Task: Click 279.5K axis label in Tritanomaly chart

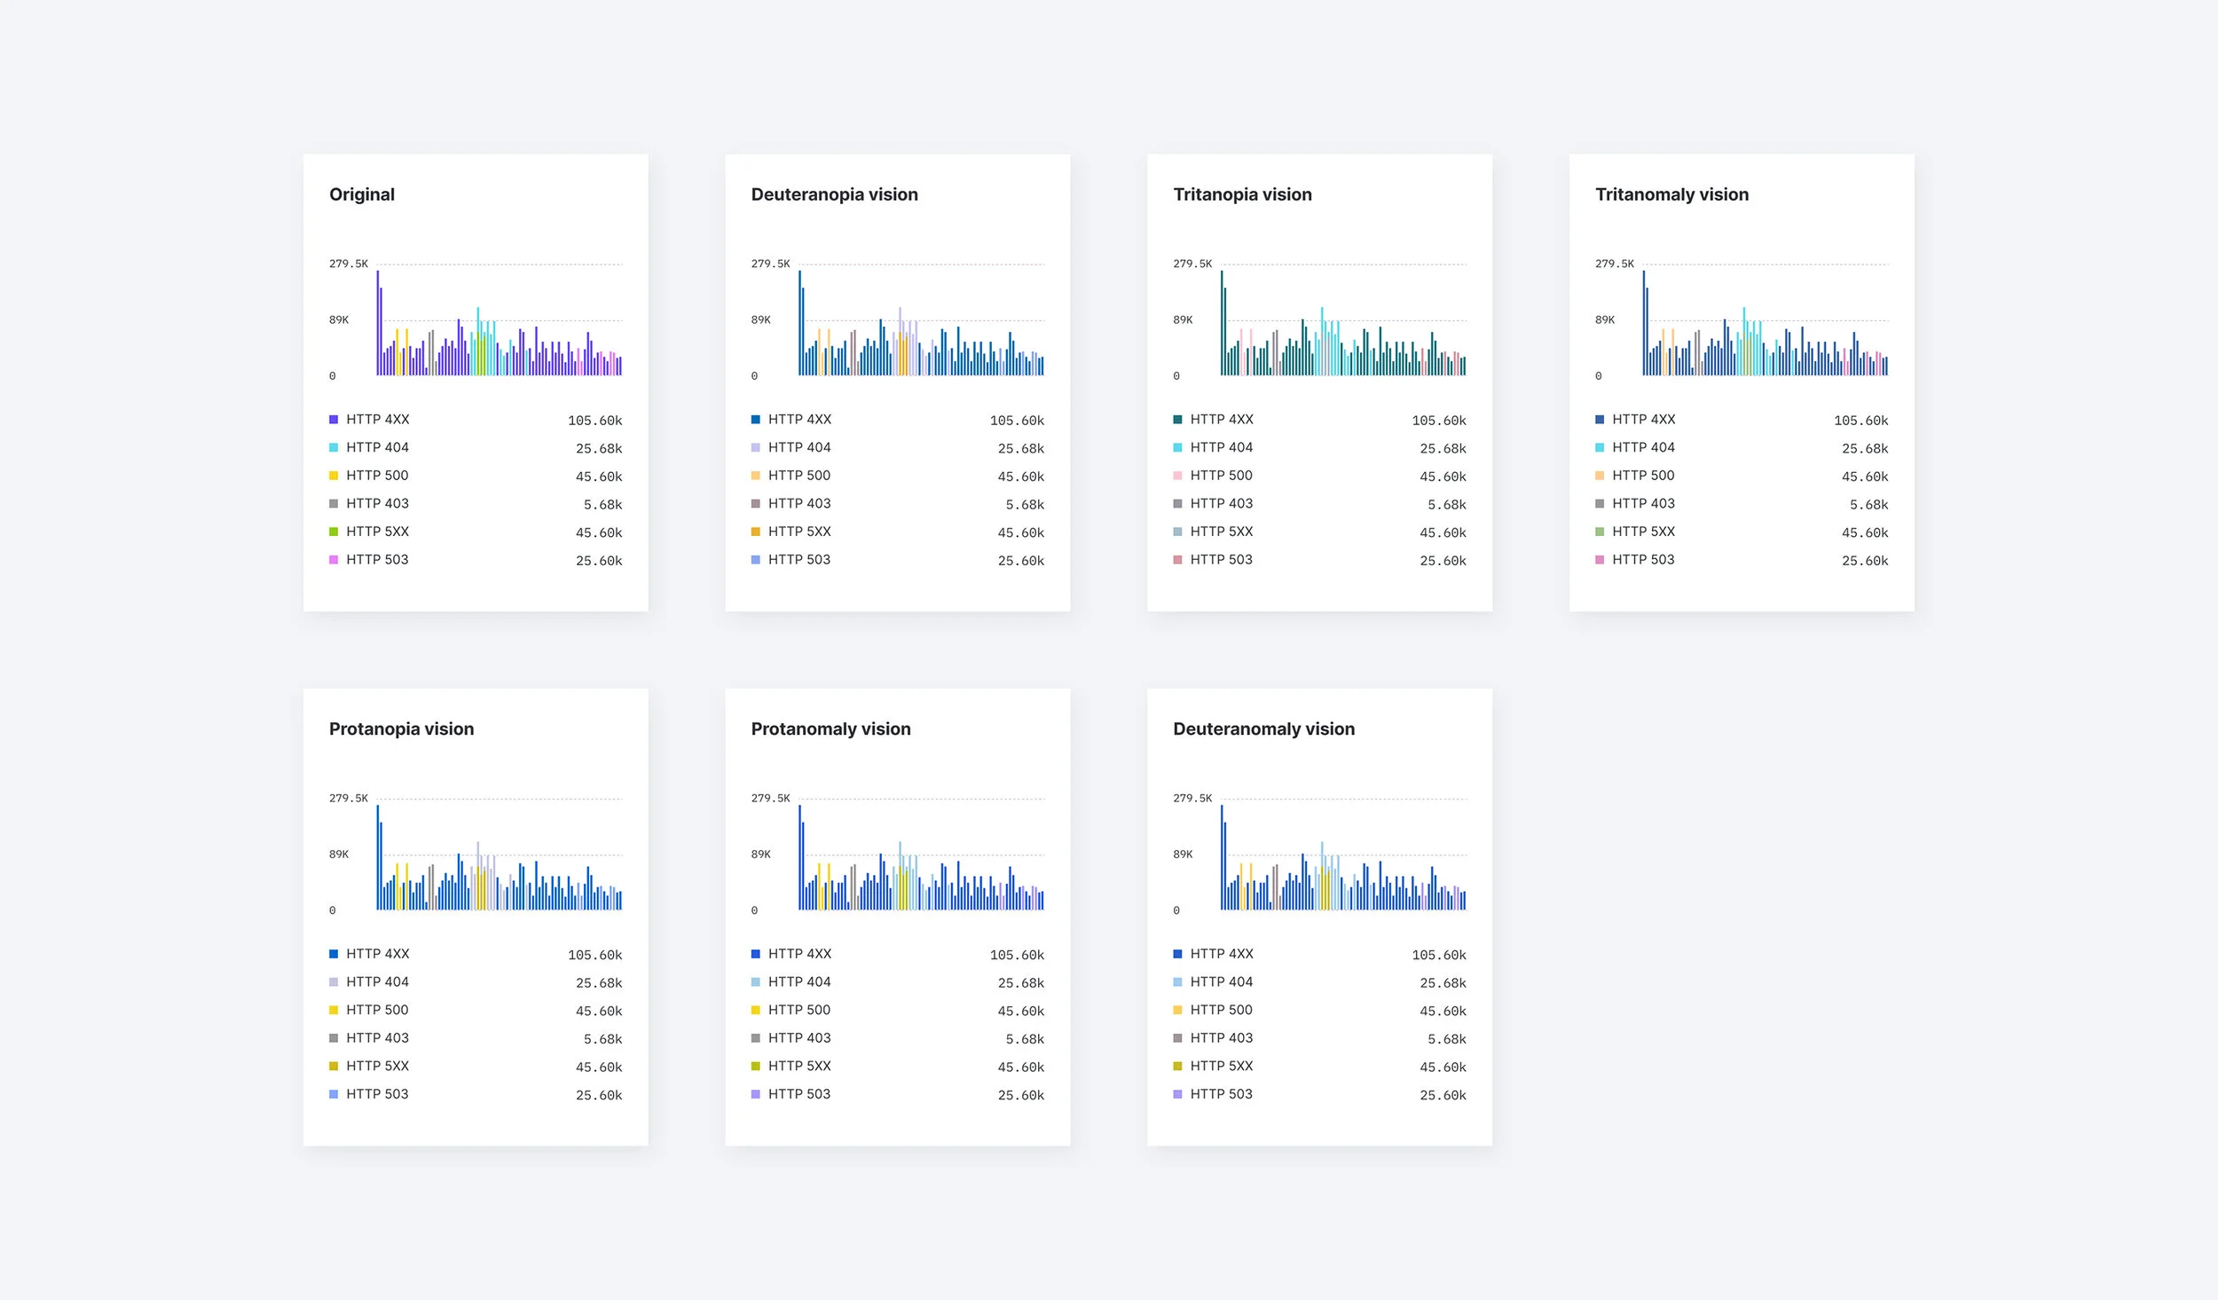Action: pyautogui.click(x=1614, y=264)
